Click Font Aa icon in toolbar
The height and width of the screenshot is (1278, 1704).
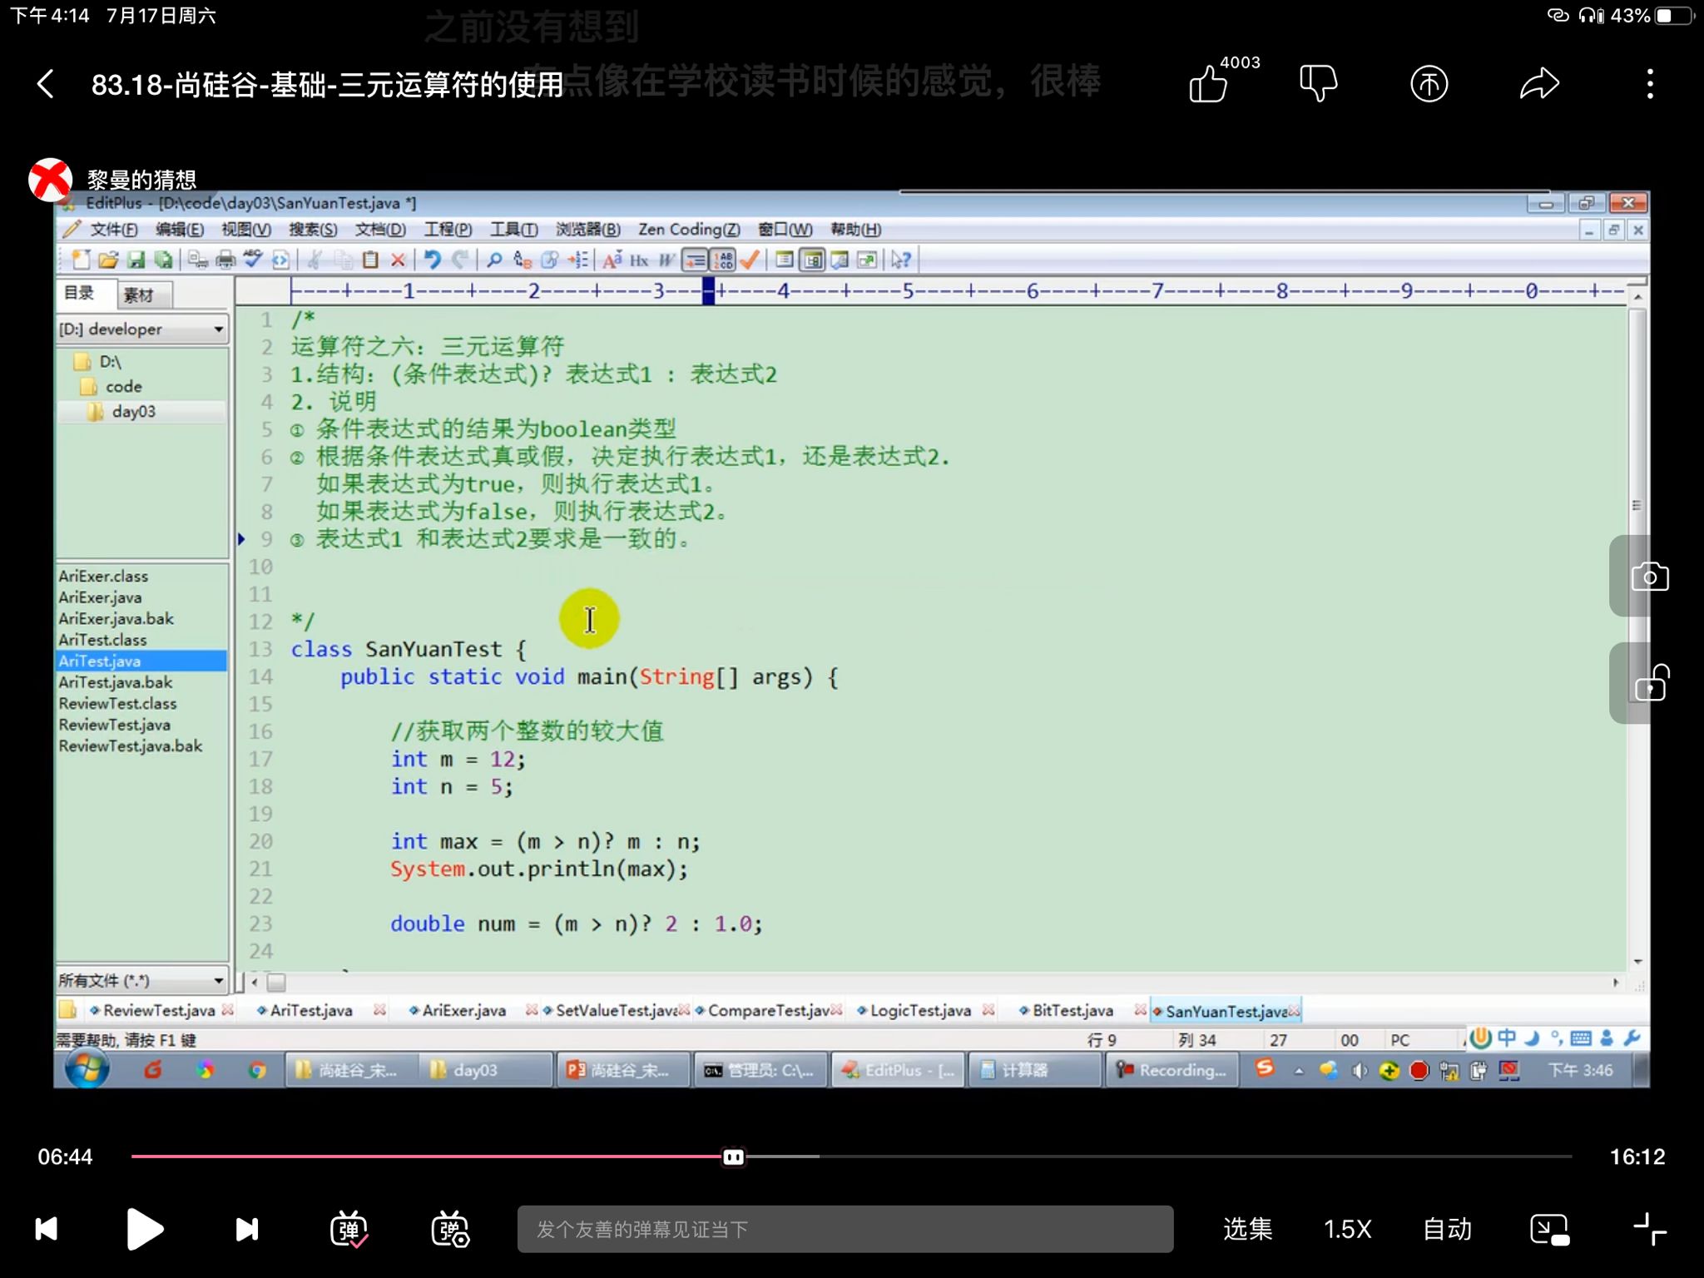pos(612,260)
